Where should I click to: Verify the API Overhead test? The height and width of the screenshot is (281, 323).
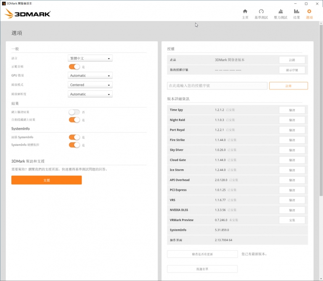pos(292,180)
